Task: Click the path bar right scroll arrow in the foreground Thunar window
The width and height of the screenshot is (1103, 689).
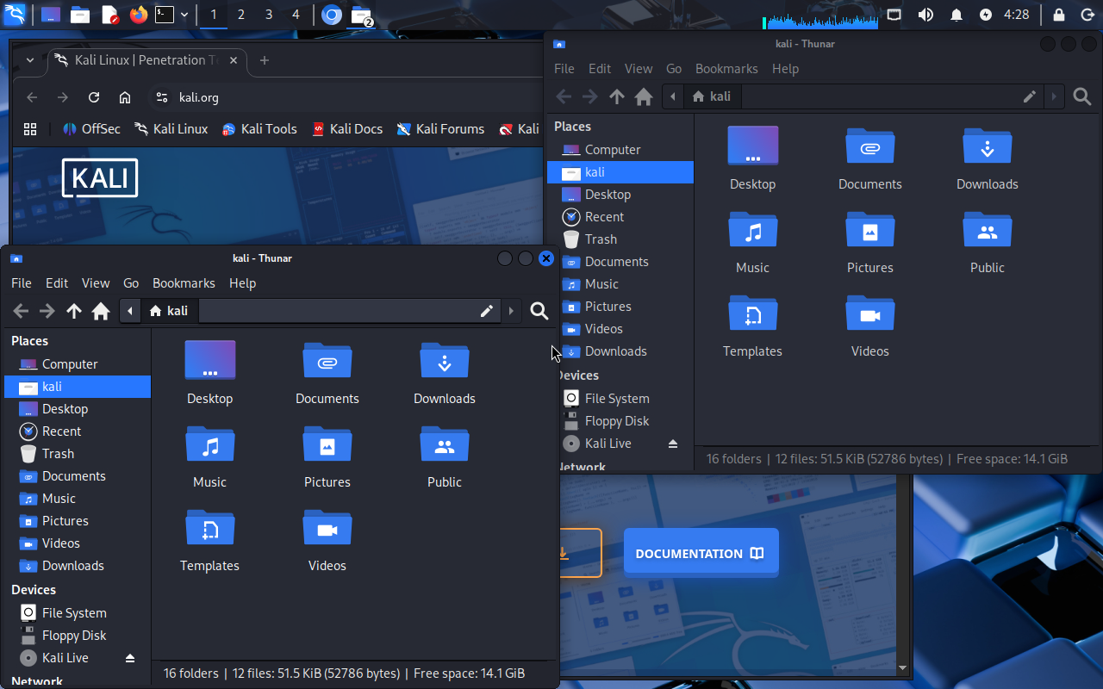Action: click(x=512, y=311)
